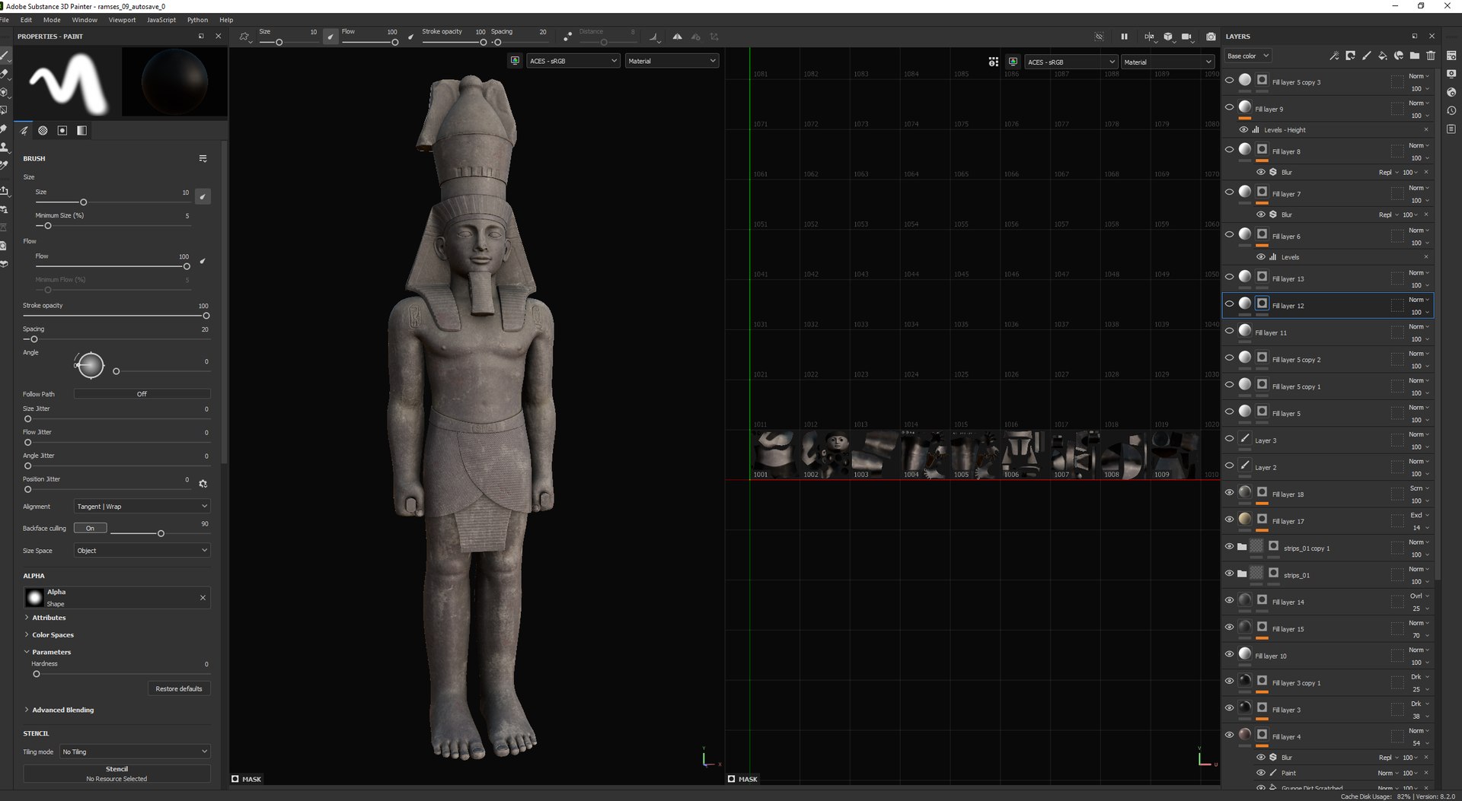Toggle hide-masked-geometry icon in viewport toolbar
The width and height of the screenshot is (1462, 801).
pos(1099,37)
